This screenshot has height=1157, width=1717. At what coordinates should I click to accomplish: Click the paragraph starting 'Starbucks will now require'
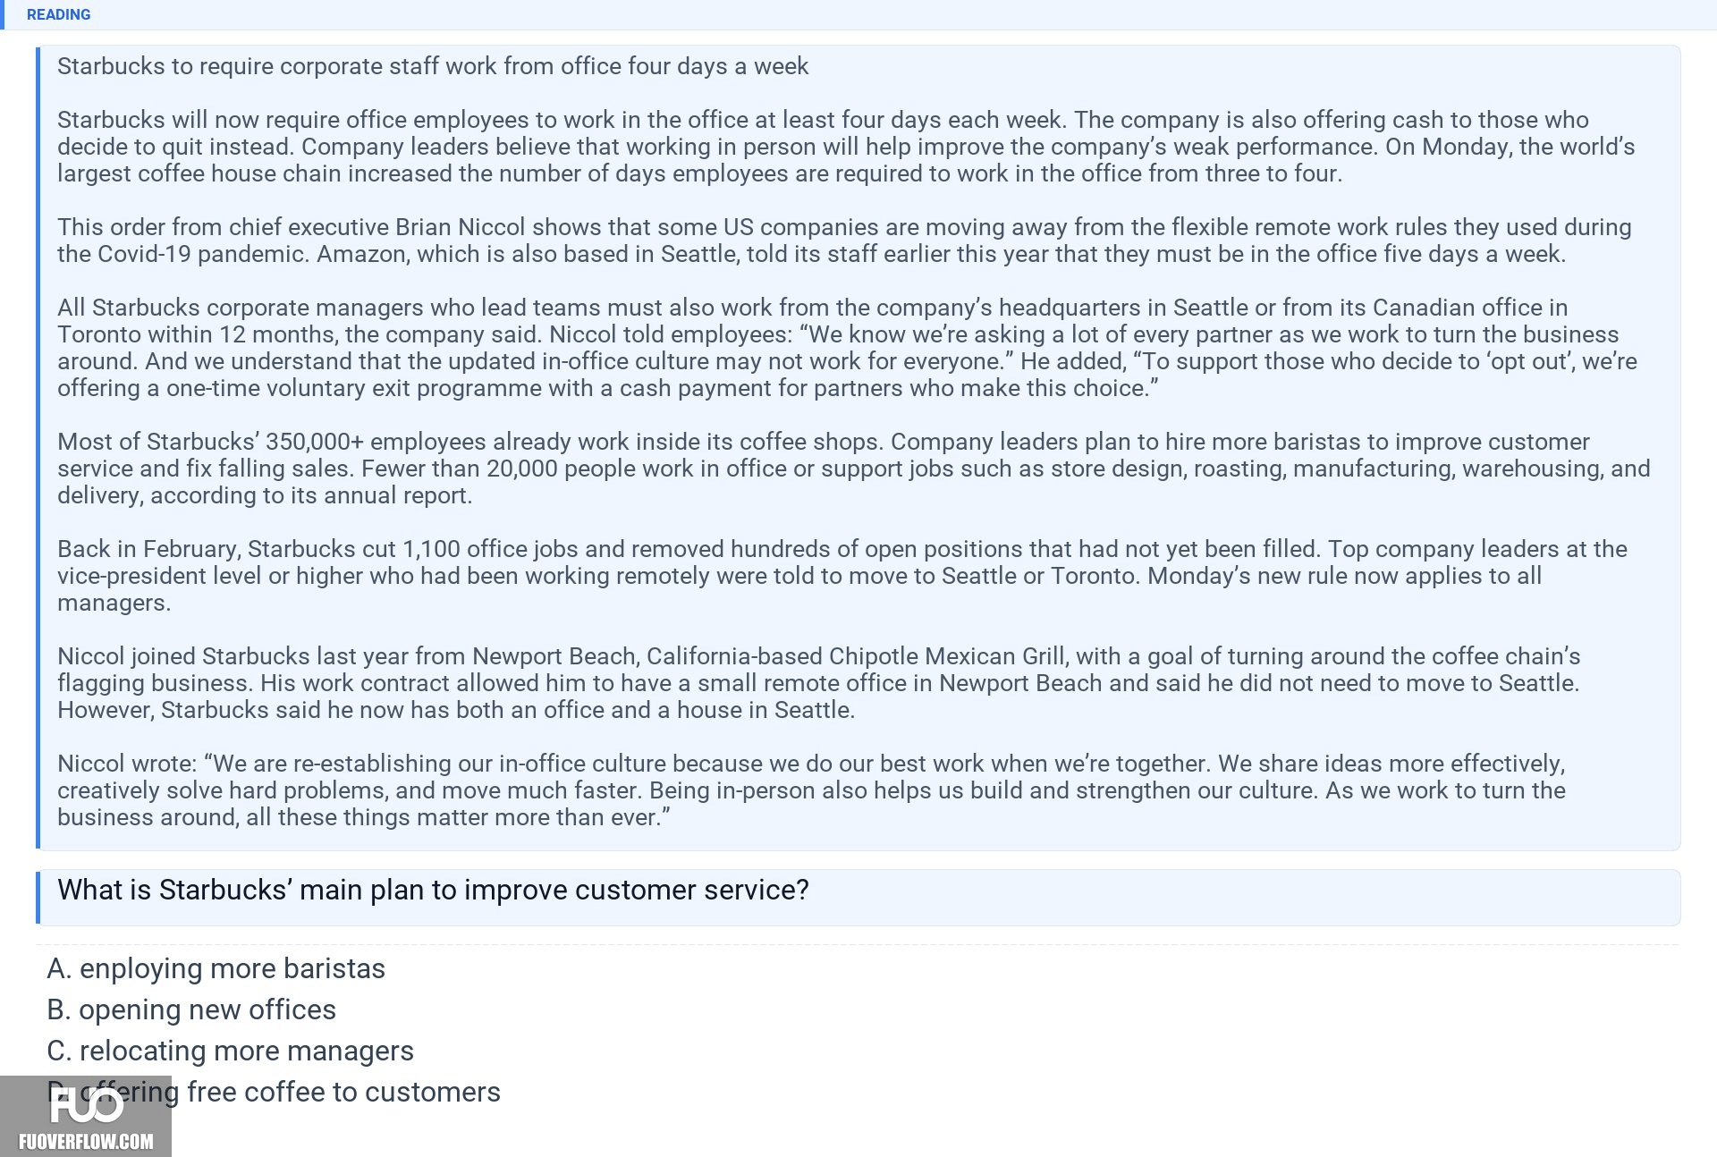point(846,147)
